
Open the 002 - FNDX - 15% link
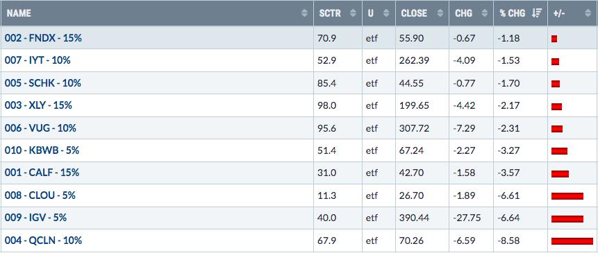tap(43, 38)
